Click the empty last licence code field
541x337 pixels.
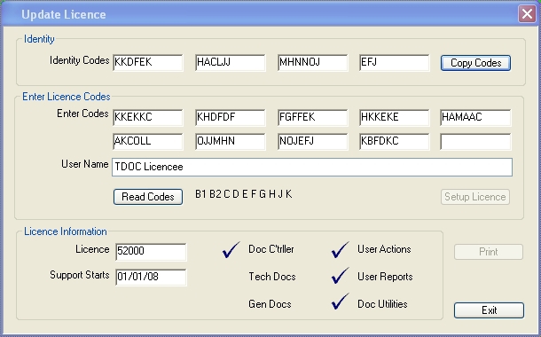(x=475, y=141)
